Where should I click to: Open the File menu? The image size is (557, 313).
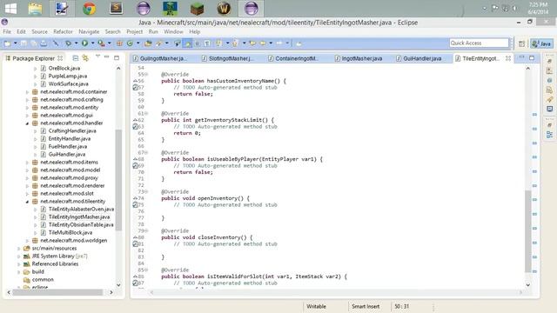[7, 31]
